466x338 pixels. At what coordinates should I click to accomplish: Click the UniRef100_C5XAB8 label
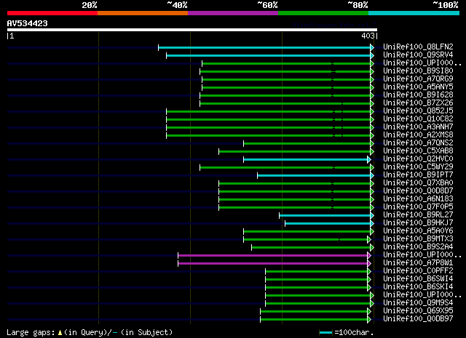tap(418, 151)
